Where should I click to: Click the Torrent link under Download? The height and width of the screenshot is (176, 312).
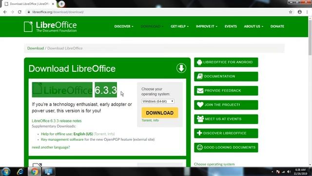click(x=146, y=120)
